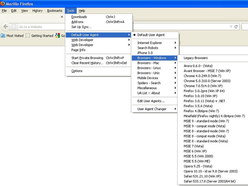This screenshot has height=186, width=248.
Task: Expand Mobile Devices submenu
Action: click(155, 78)
